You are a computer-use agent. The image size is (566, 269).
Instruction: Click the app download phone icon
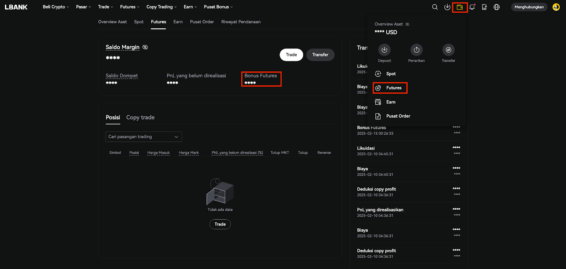click(x=484, y=7)
